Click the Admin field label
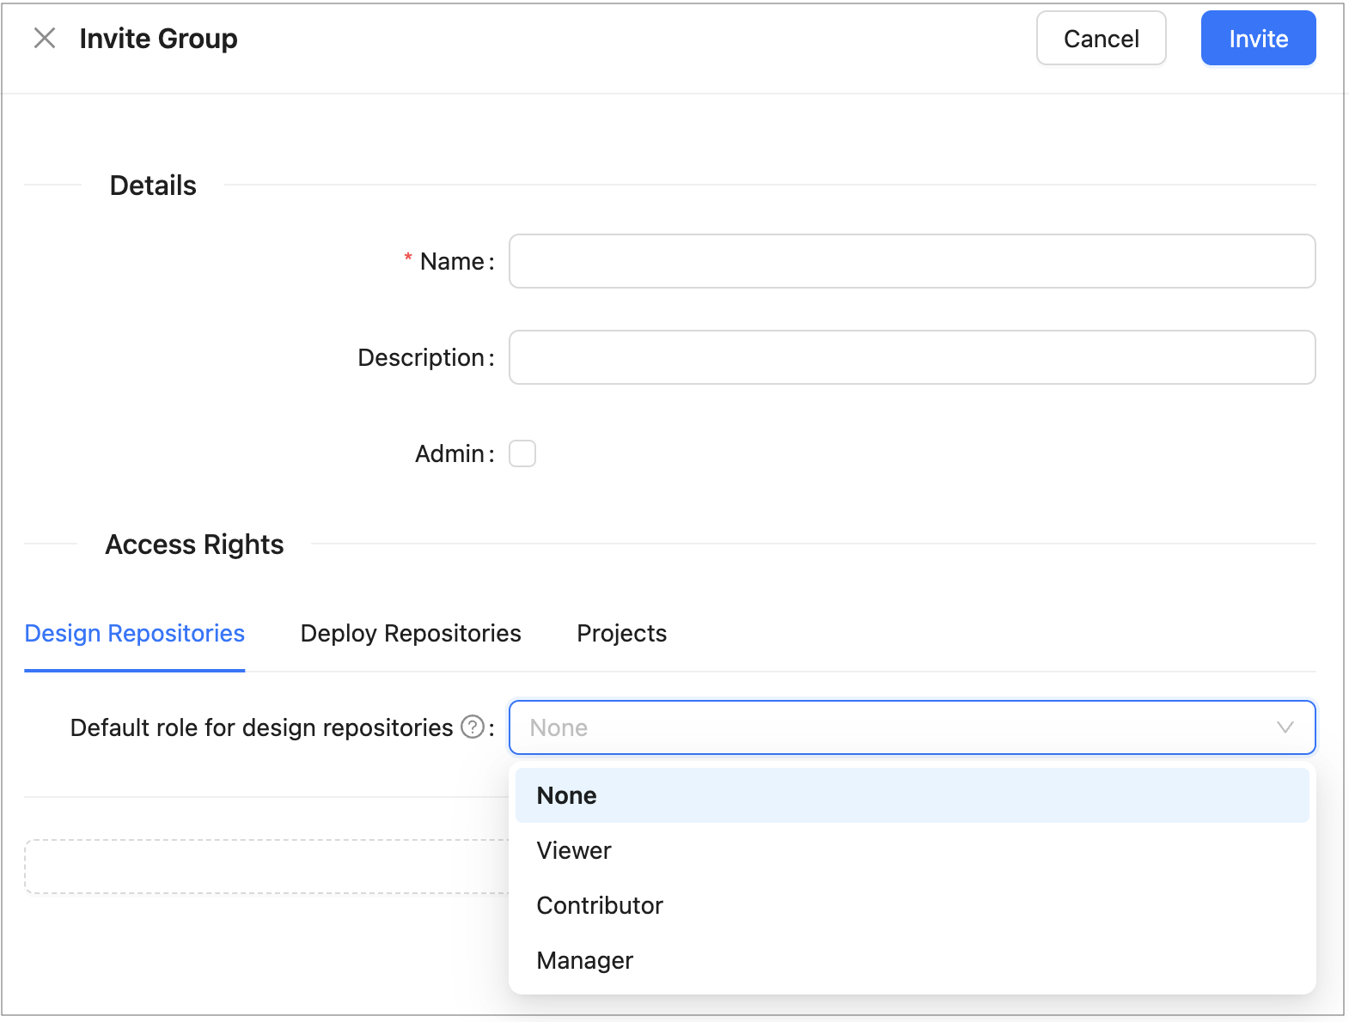Image resolution: width=1349 pixels, height=1022 pixels. tap(449, 453)
